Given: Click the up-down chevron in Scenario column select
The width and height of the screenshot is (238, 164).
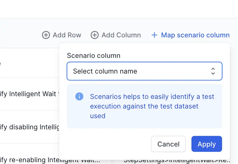Looking at the screenshot, I should point(213,71).
